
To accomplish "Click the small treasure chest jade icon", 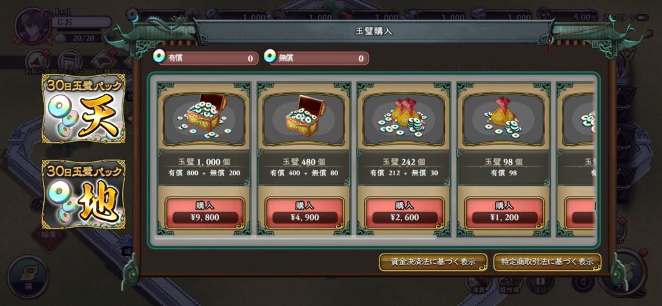I will pyautogui.click(x=304, y=119).
